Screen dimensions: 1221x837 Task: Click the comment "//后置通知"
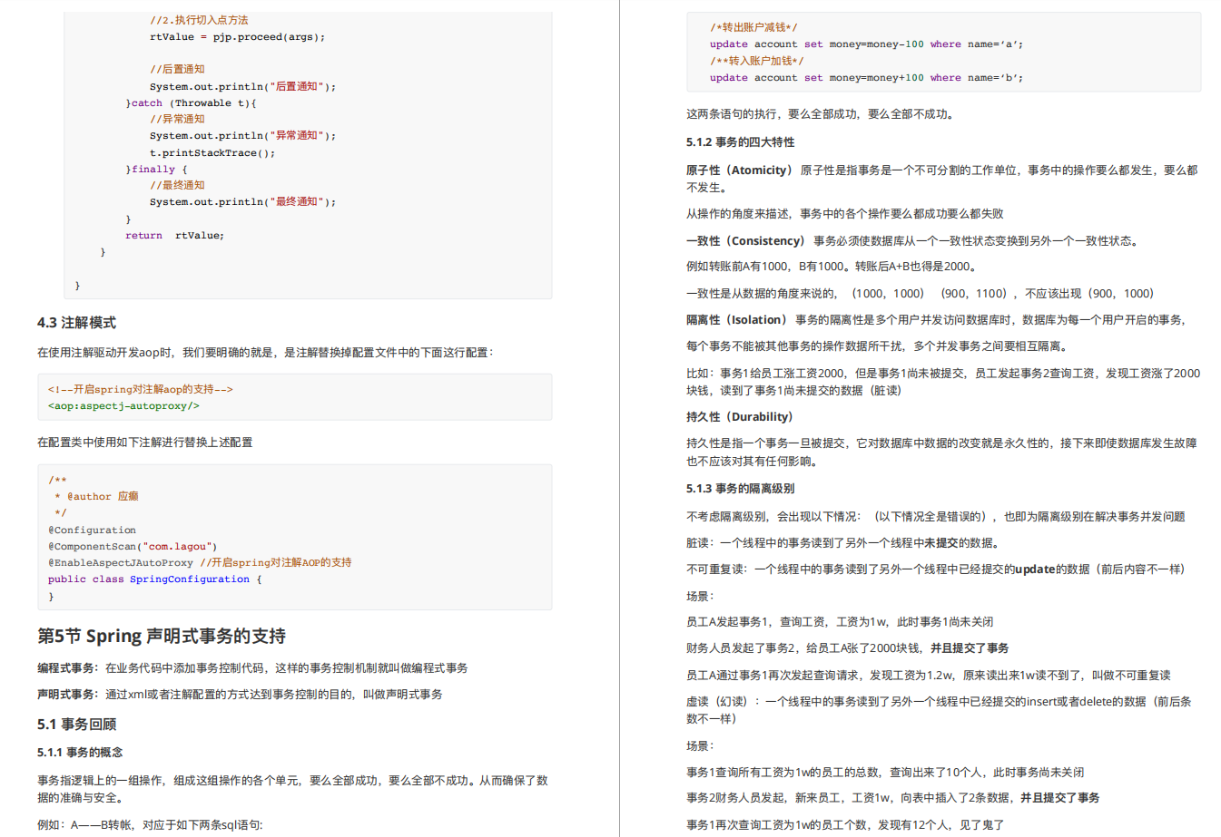click(177, 69)
